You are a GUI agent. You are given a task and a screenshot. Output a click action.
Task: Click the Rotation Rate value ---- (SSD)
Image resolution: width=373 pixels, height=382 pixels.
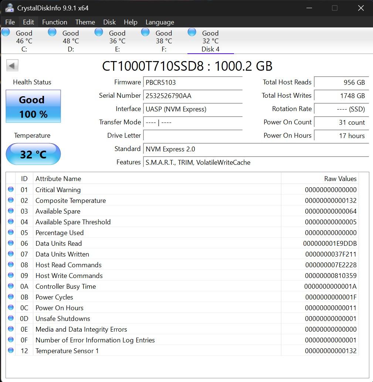tap(342, 109)
